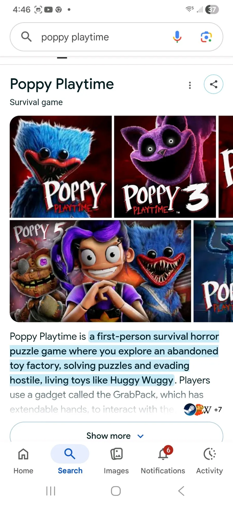Screen dimensions: 233x505
Task: Tap the microphone voice search icon
Action: tap(177, 37)
